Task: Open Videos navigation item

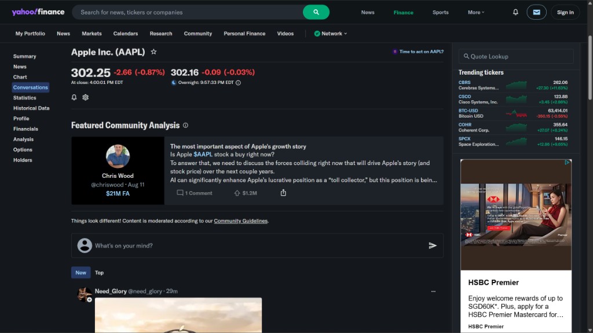Action: 285,34
